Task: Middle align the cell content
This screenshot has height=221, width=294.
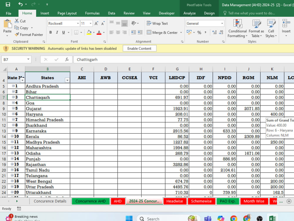Action: 118,23
